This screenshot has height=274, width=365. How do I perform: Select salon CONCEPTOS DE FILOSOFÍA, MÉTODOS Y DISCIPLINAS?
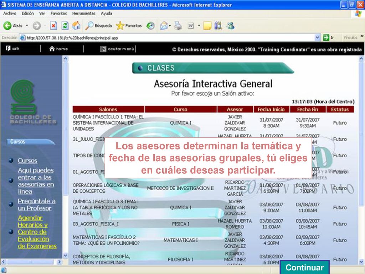tap(102, 259)
